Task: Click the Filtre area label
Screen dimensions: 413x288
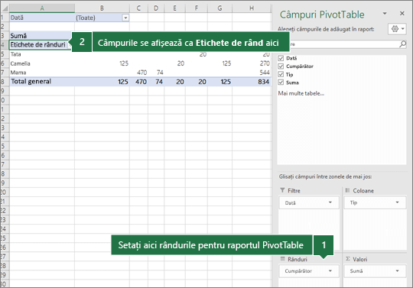Action: pos(294,190)
